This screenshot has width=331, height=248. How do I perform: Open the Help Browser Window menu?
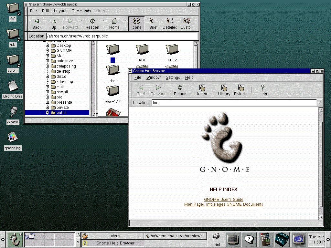tap(154, 77)
